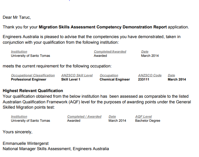Screen dimensions: 199x157
Task: Click the "Highest Relevant Qualification" heading
Action: [x=33, y=91]
